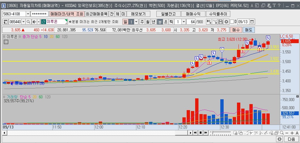Open the minute interval '1' dropdown arrow

click(184, 22)
